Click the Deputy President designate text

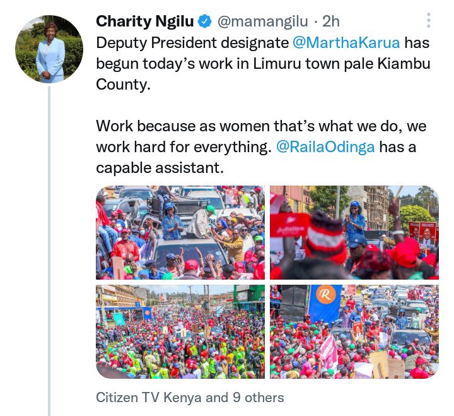tap(192, 43)
